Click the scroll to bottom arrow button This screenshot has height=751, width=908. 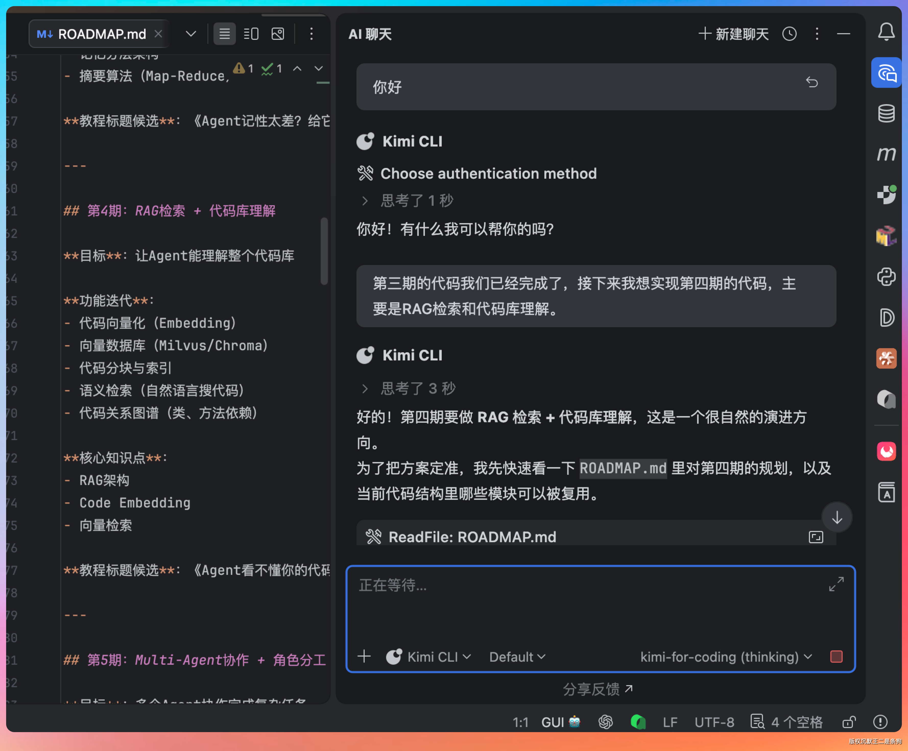click(x=837, y=517)
